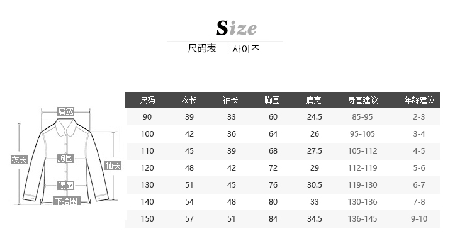Viewport: 472px width, 236px height.
Task: Click the 身高建议 column header
Action: pos(362,100)
